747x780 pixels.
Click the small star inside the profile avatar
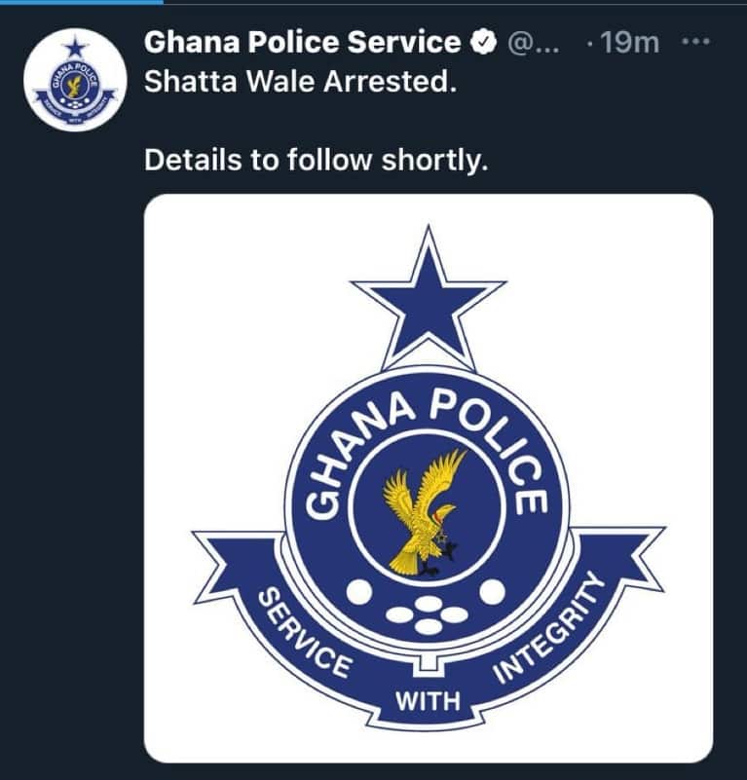(x=76, y=49)
